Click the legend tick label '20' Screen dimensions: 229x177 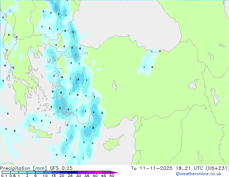click(62, 176)
